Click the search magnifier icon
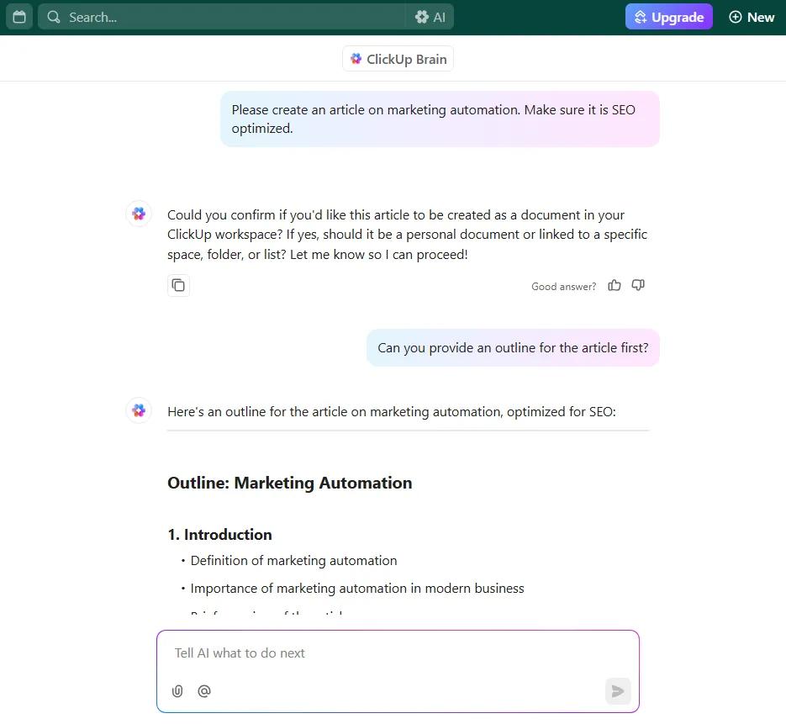This screenshot has height=724, width=786. 54,17
